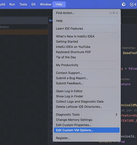Choose Keyboard Shortcuts PDF
Image resolution: width=137 pixels, height=145 pixels.
[87, 52]
